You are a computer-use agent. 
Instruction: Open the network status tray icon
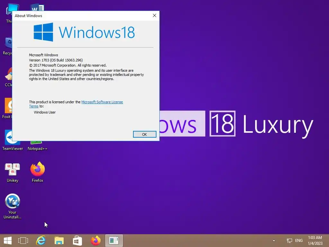289,241
